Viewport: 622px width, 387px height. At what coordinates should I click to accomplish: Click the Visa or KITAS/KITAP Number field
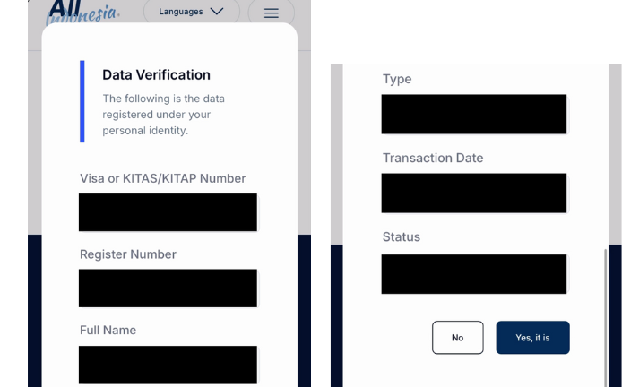tap(168, 212)
